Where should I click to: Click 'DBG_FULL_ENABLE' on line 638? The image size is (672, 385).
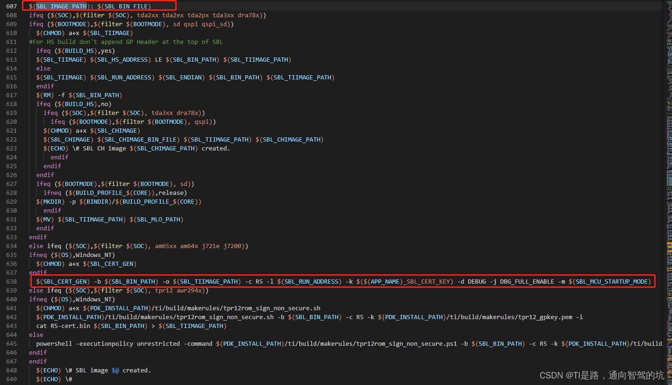click(527, 281)
